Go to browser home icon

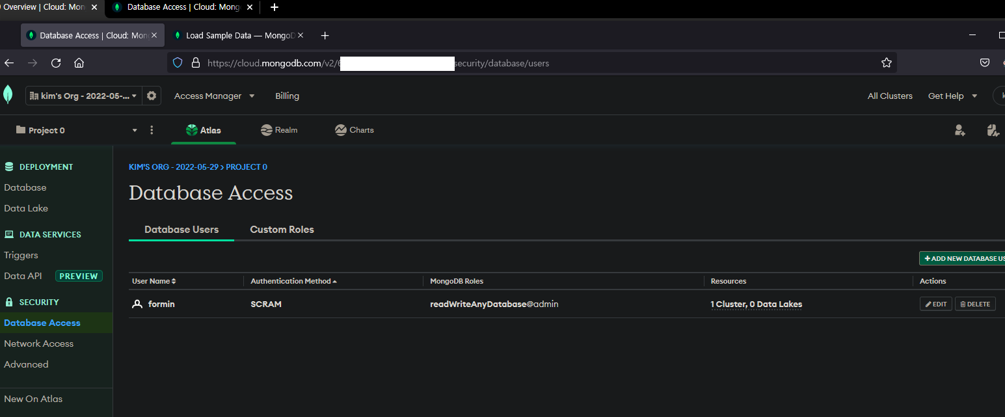[79, 63]
